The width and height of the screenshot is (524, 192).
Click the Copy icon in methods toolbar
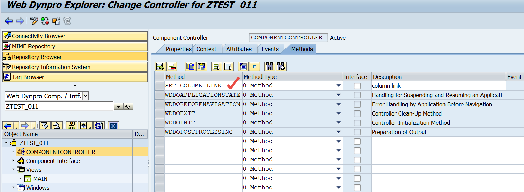tap(190, 67)
